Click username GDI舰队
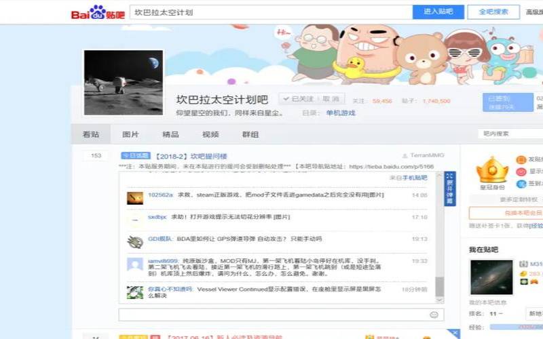The height and width of the screenshot is (339, 543). click(160, 239)
